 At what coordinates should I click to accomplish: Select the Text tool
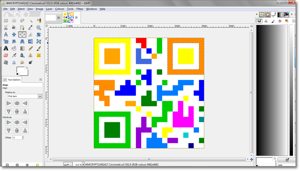click(x=6, y=48)
